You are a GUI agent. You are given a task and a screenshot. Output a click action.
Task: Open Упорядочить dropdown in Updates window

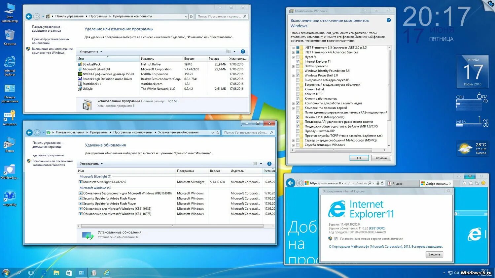[91, 164]
